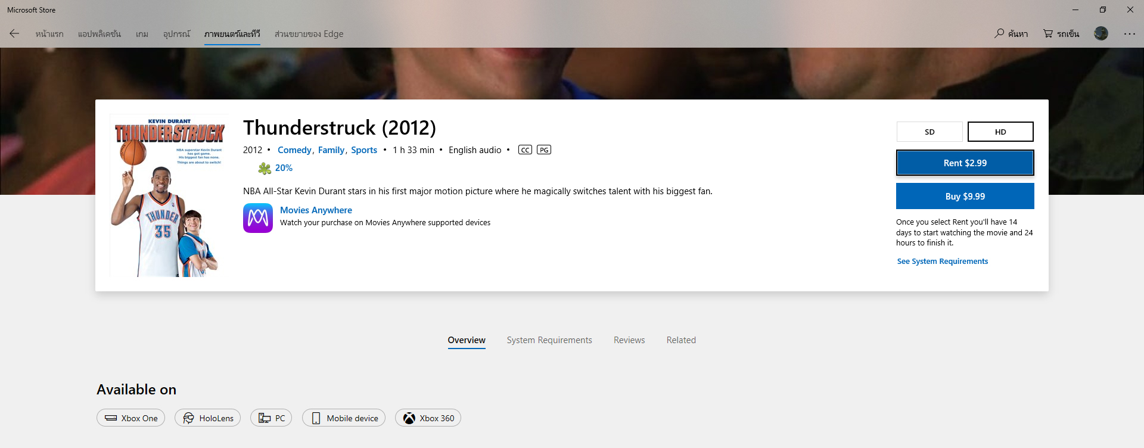The width and height of the screenshot is (1144, 448).
Task: Switch to the Overview tab
Action: click(x=467, y=340)
